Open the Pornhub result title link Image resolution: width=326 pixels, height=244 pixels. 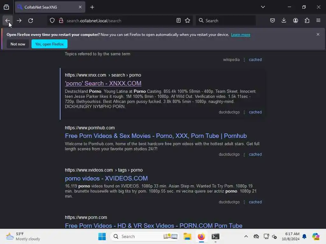156,136
